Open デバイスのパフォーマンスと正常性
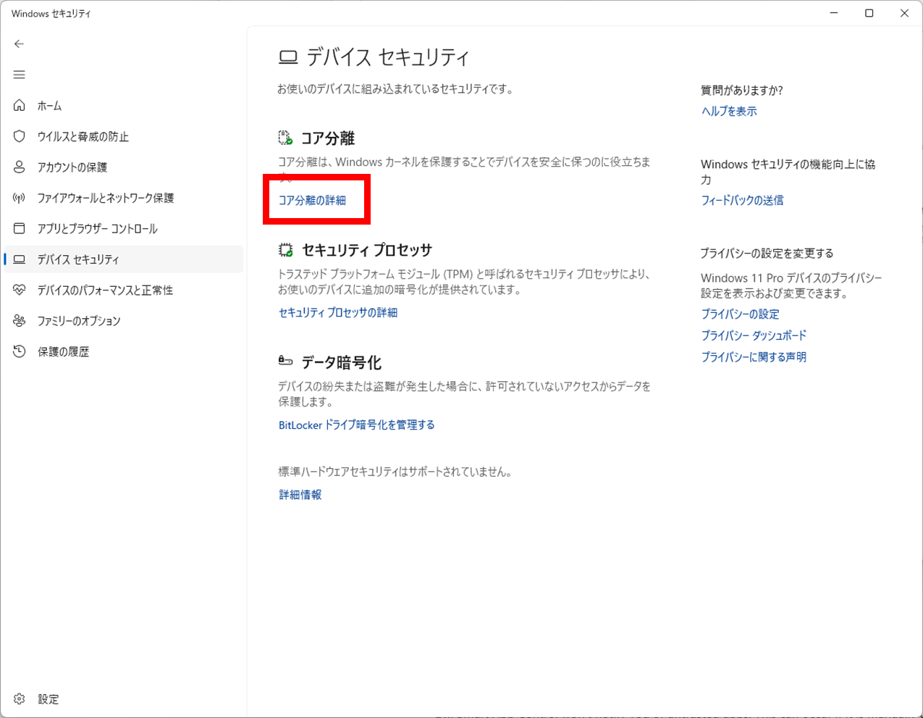The width and height of the screenshot is (923, 718). coord(123,290)
